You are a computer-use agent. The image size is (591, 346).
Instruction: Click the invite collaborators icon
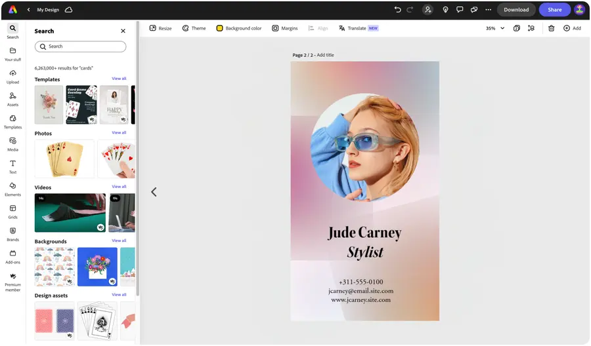428,10
